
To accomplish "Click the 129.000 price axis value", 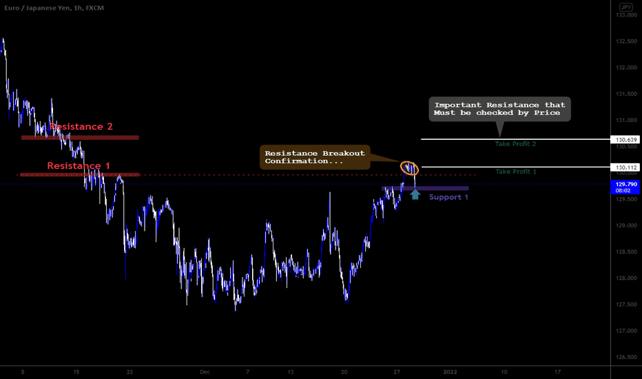I will [626, 226].
